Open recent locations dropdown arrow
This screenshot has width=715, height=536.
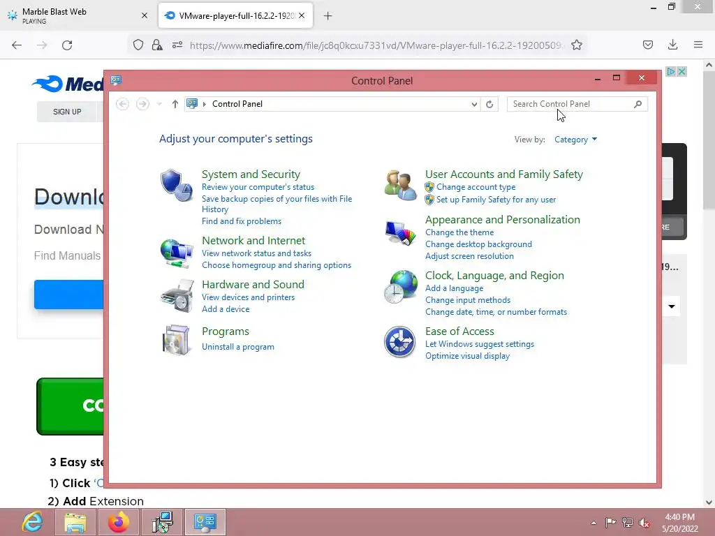(x=159, y=104)
